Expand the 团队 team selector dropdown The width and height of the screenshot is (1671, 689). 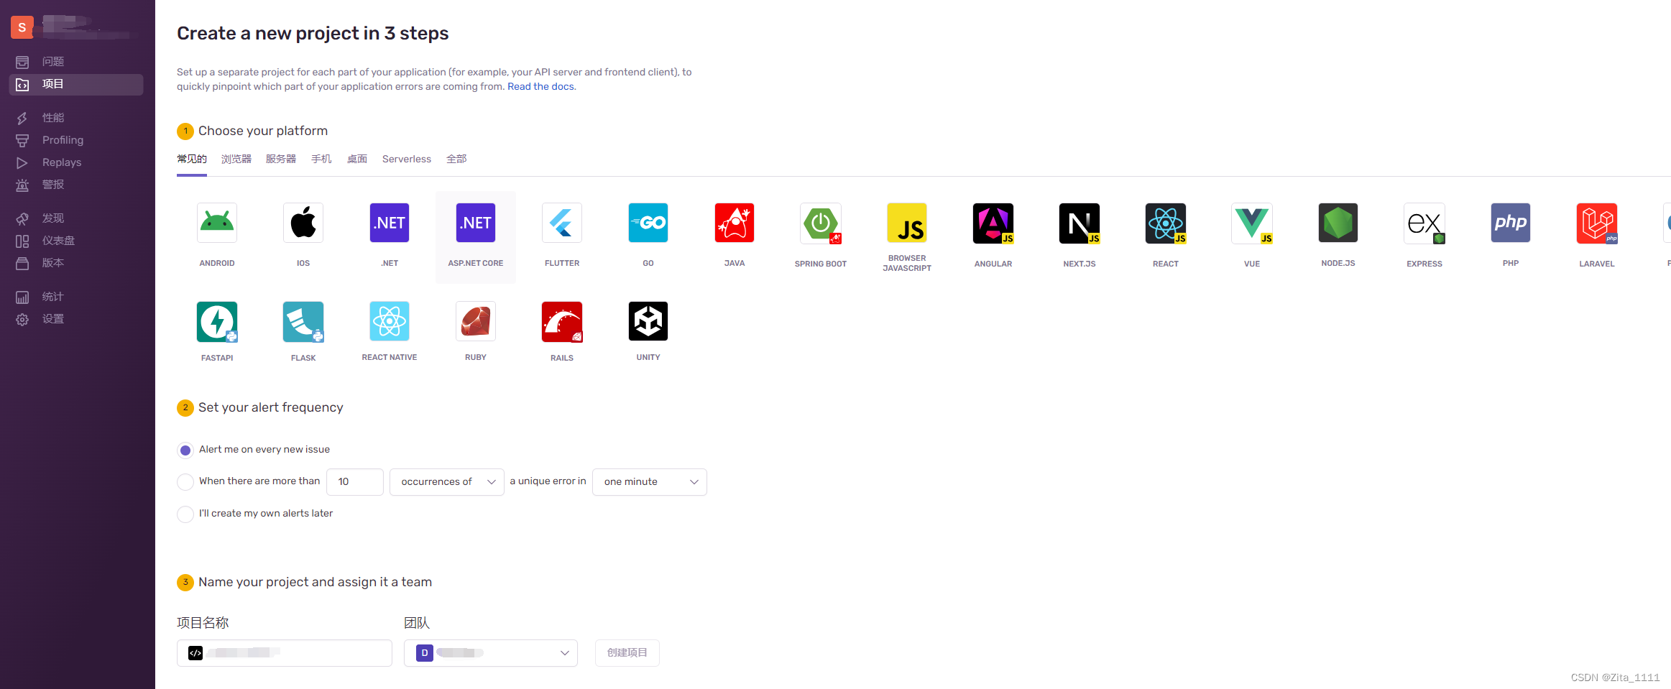491,653
